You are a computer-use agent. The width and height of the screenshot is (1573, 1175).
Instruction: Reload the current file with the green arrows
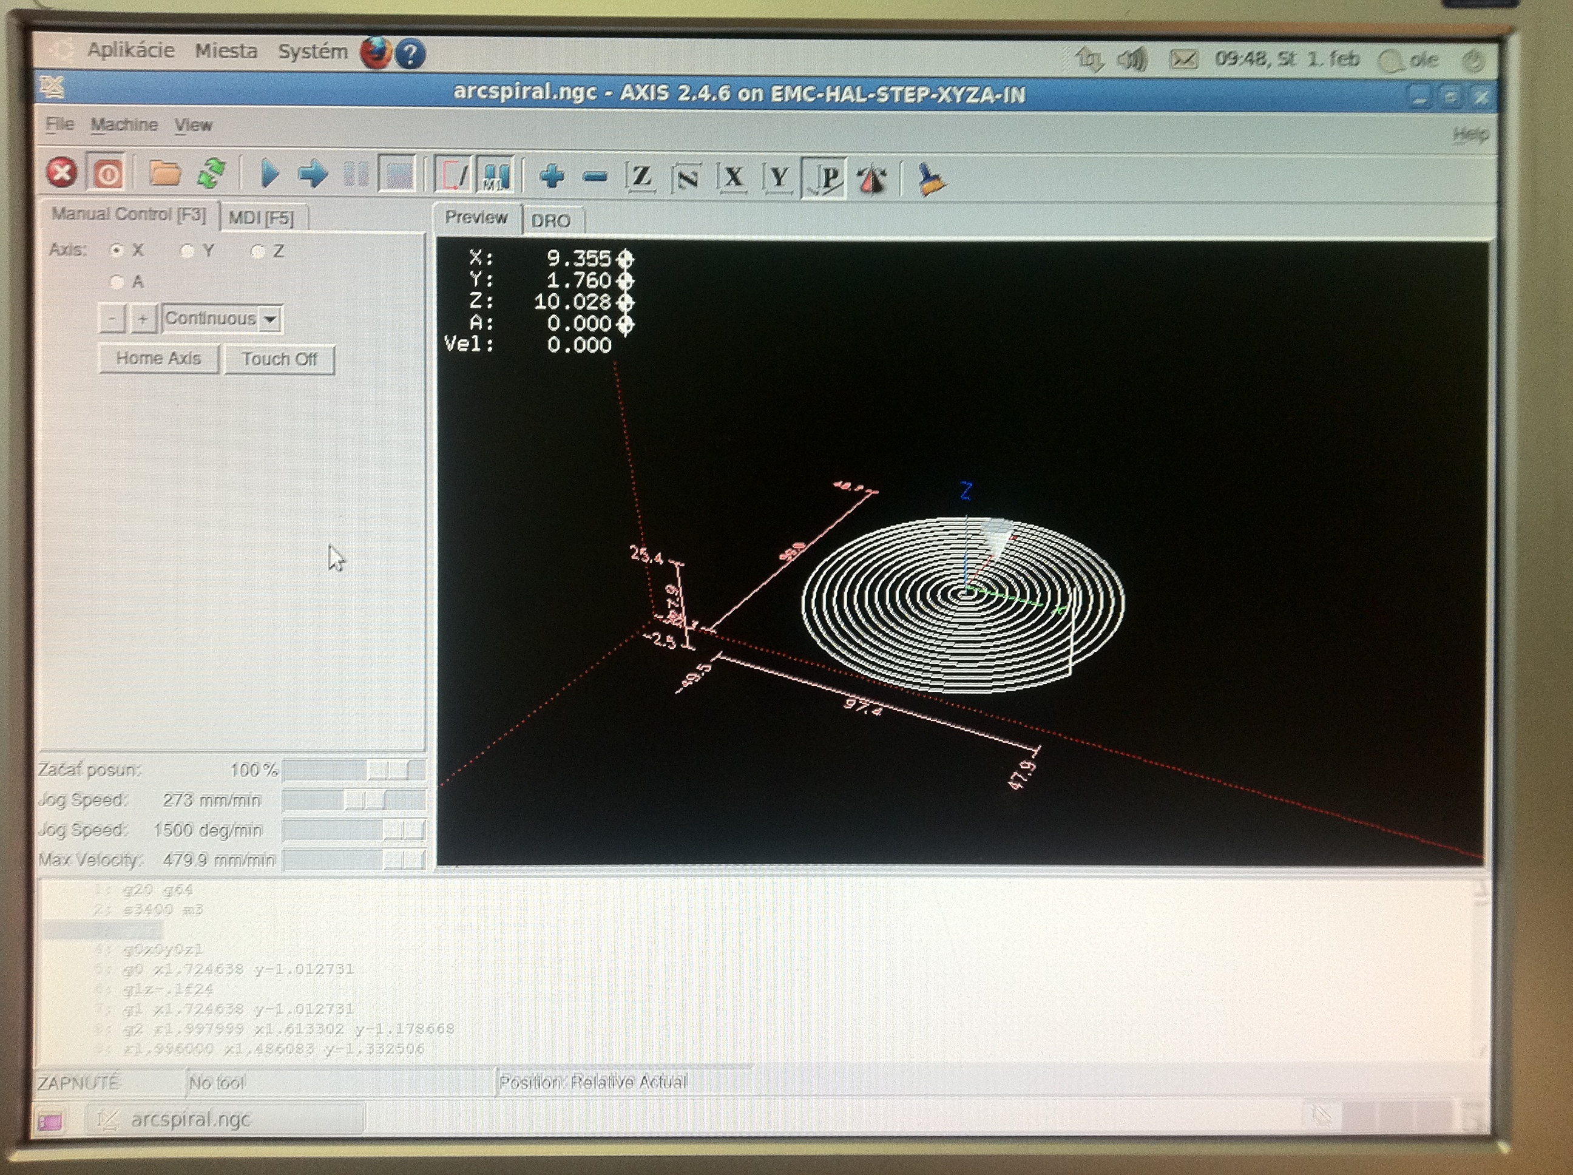pos(212,173)
